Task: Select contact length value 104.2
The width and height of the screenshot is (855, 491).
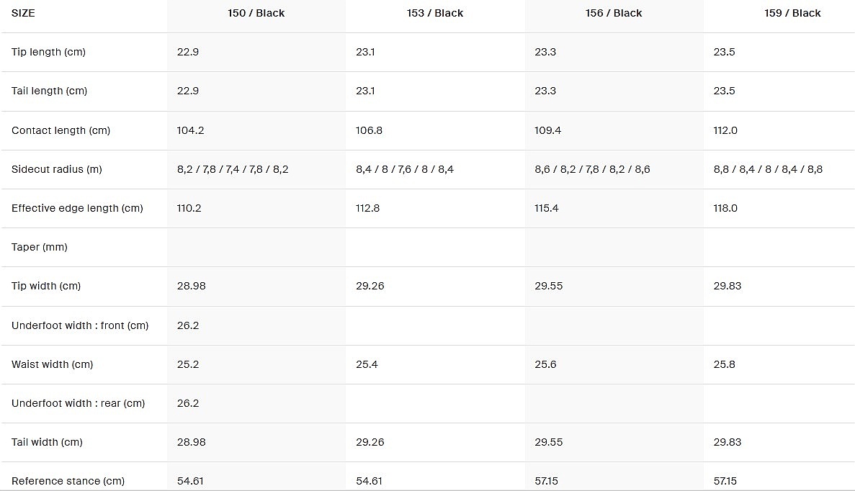Action: [x=190, y=130]
